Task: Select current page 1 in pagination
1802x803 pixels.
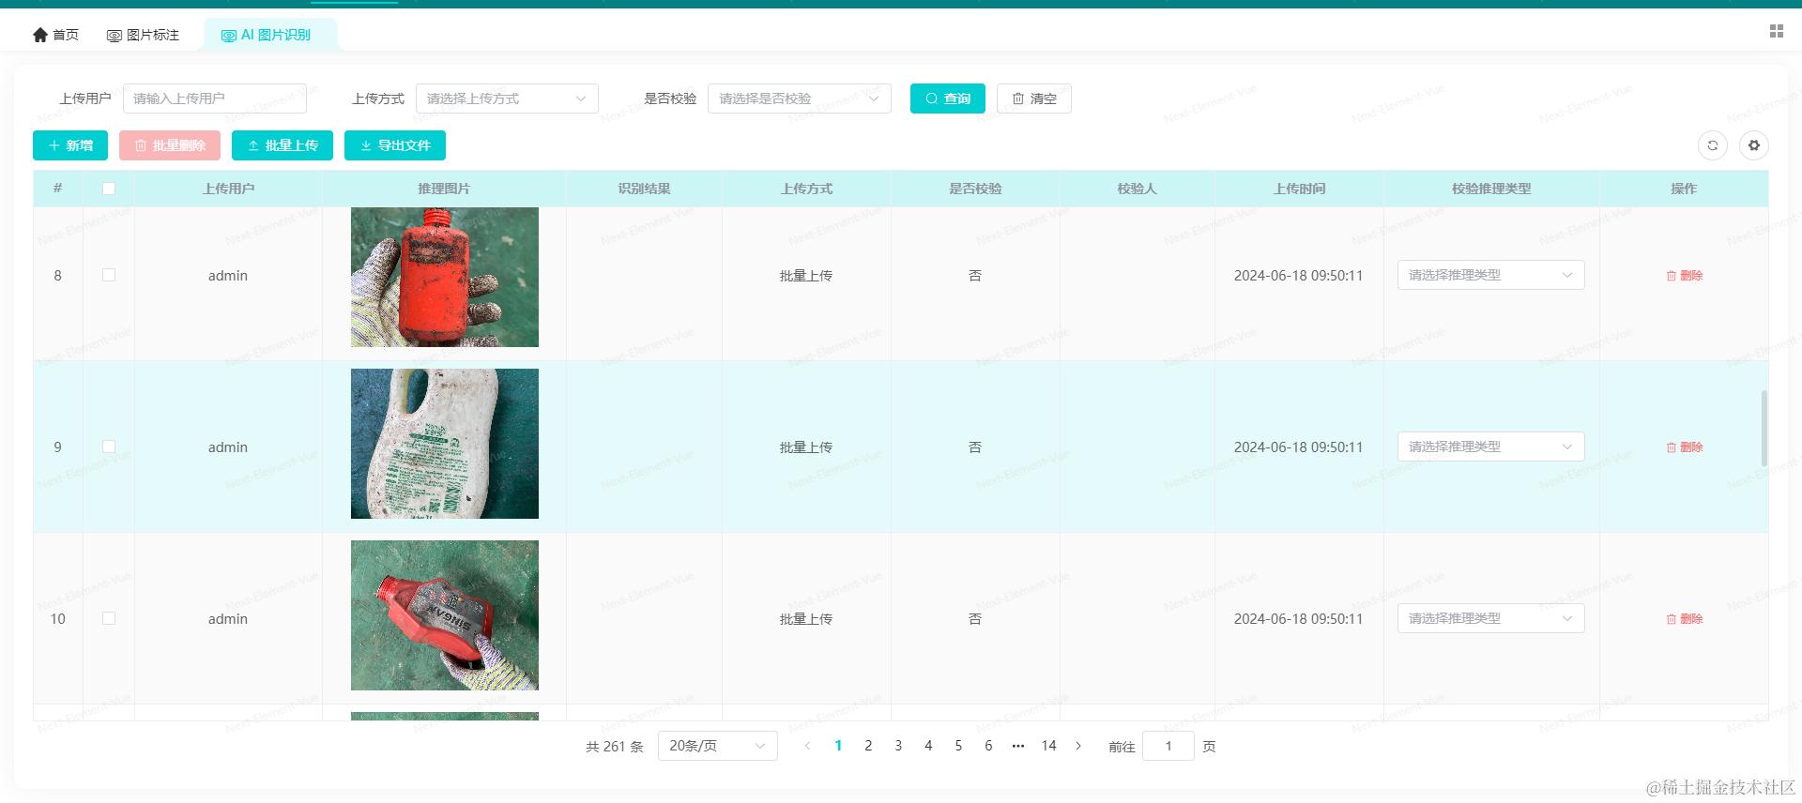Action: pyautogui.click(x=838, y=746)
